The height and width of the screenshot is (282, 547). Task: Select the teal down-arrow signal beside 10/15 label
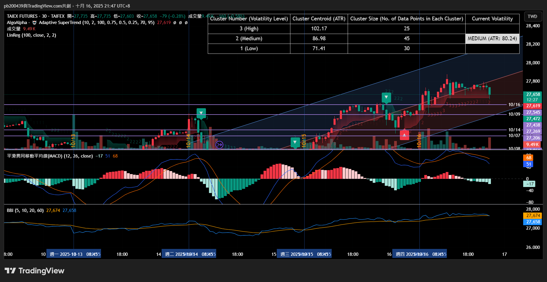[295, 143]
